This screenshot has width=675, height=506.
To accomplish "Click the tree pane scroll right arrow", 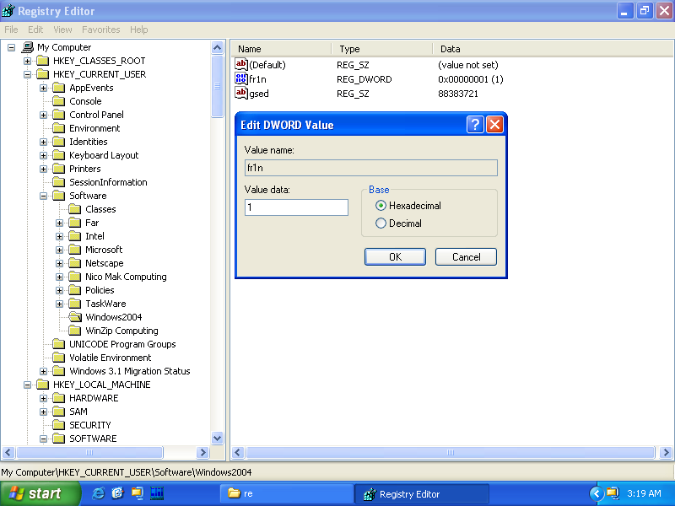I will [202, 452].
